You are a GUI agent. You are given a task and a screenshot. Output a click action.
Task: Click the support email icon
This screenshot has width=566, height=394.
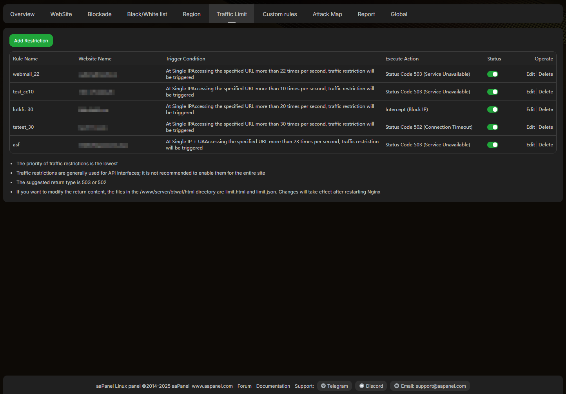(397, 386)
